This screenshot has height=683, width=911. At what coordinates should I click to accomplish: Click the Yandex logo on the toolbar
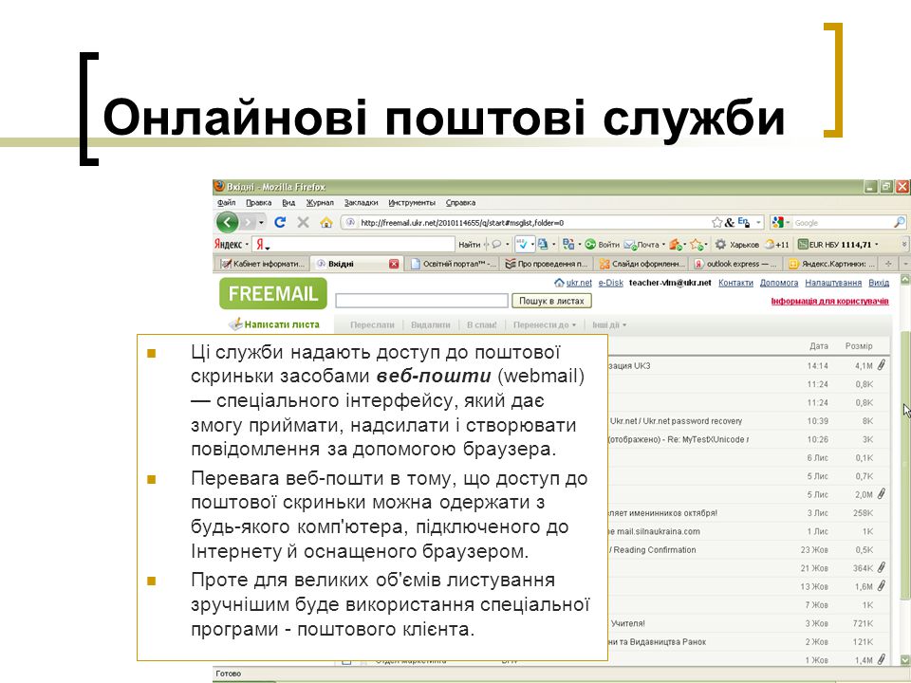[228, 245]
